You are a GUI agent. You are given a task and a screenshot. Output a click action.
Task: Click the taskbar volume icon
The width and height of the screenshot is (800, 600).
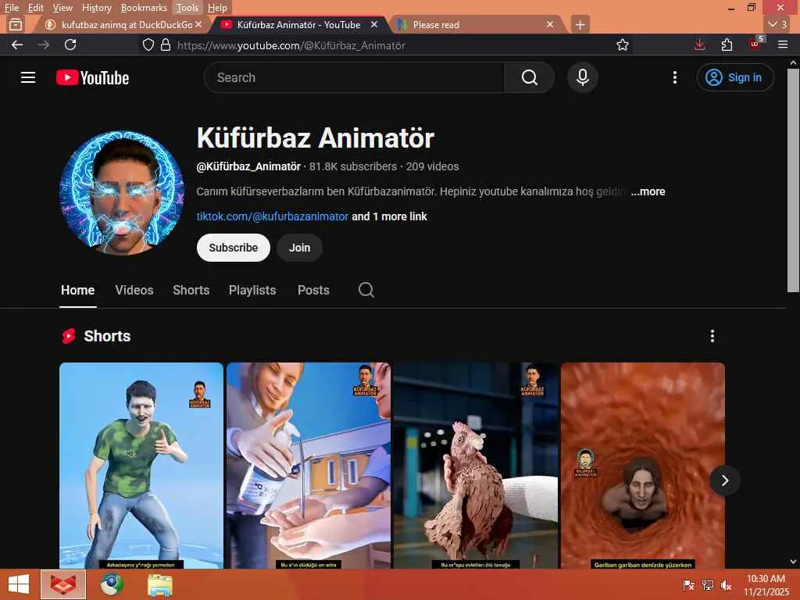pyautogui.click(x=726, y=584)
